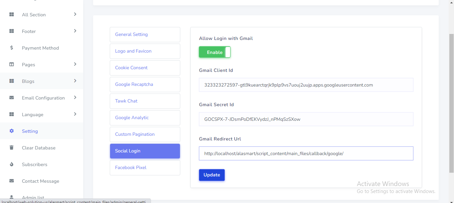Click the envelope icon for Contact Message
The height and width of the screenshot is (203, 454).
point(12,181)
